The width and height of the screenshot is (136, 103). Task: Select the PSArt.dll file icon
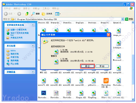tap(106, 93)
